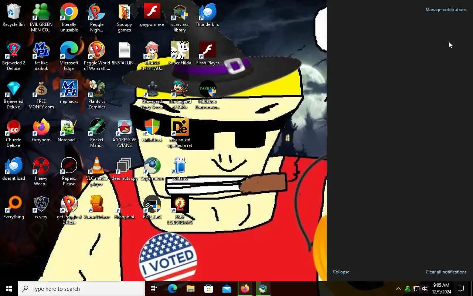Launch Rocket Mani... shortcut
Screen dimensions: 473x296
pos(97,133)
